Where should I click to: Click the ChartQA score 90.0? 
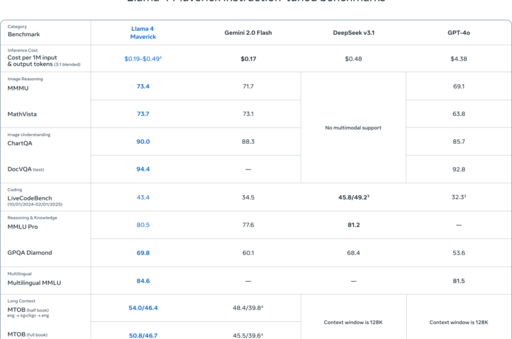(x=143, y=141)
